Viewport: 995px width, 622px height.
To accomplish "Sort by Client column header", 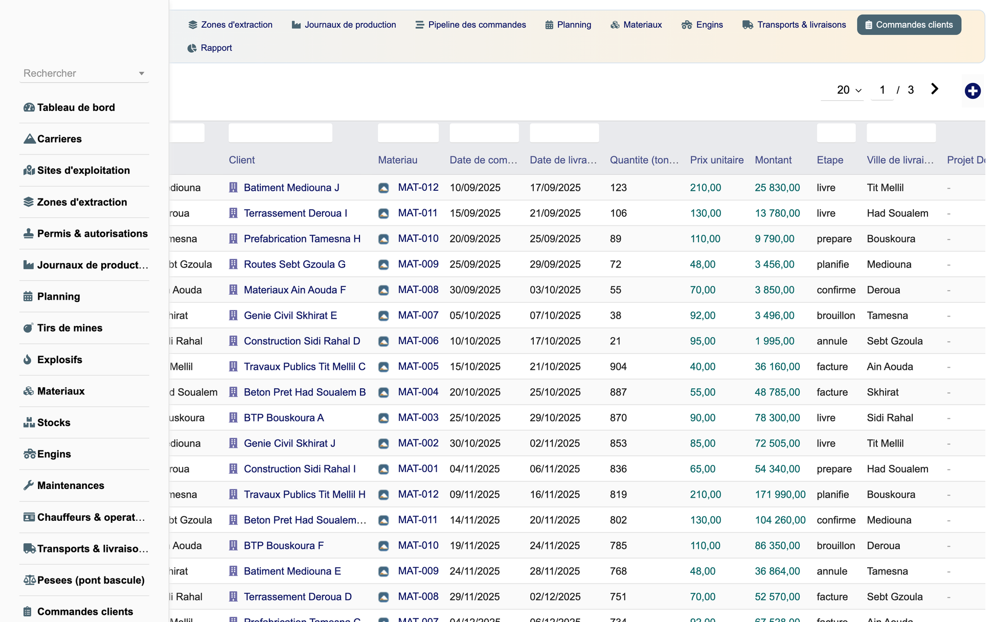I will click(242, 160).
